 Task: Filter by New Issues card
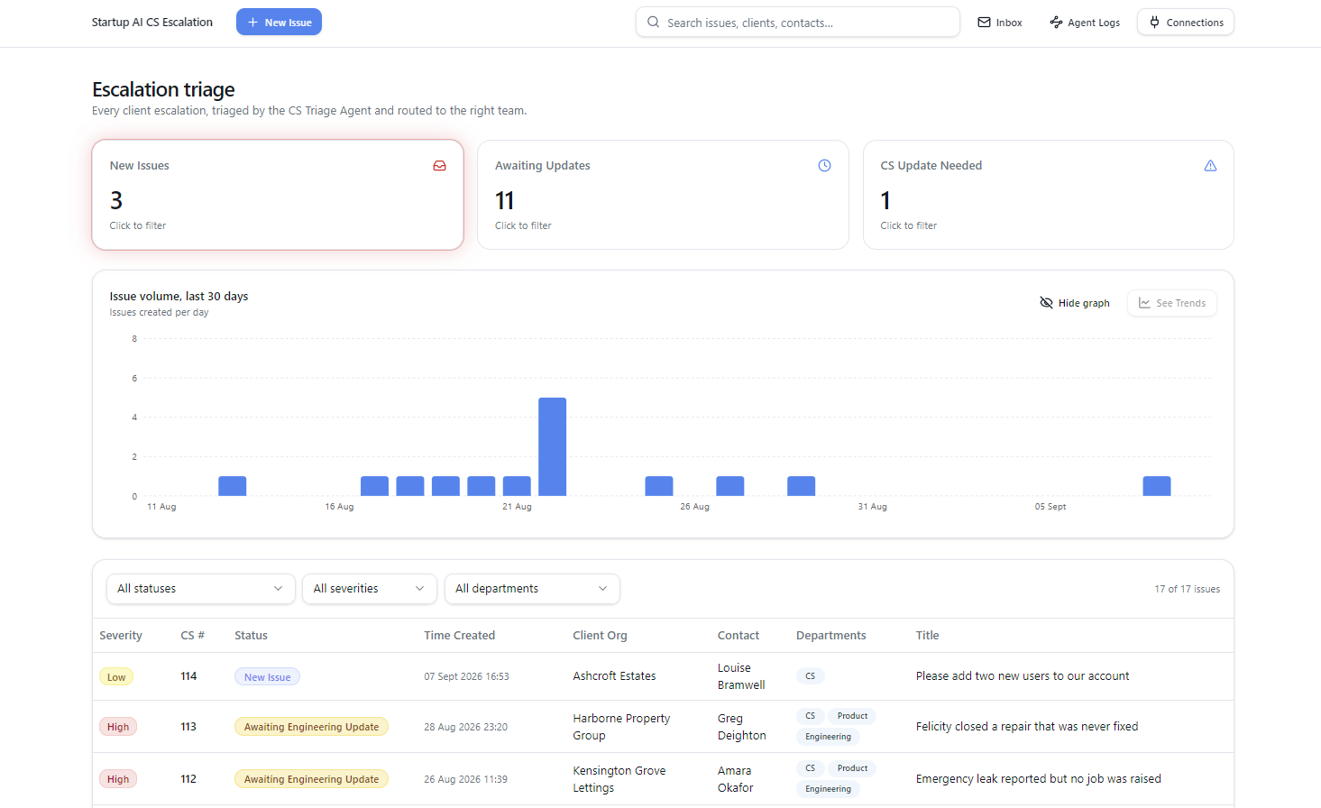click(278, 195)
